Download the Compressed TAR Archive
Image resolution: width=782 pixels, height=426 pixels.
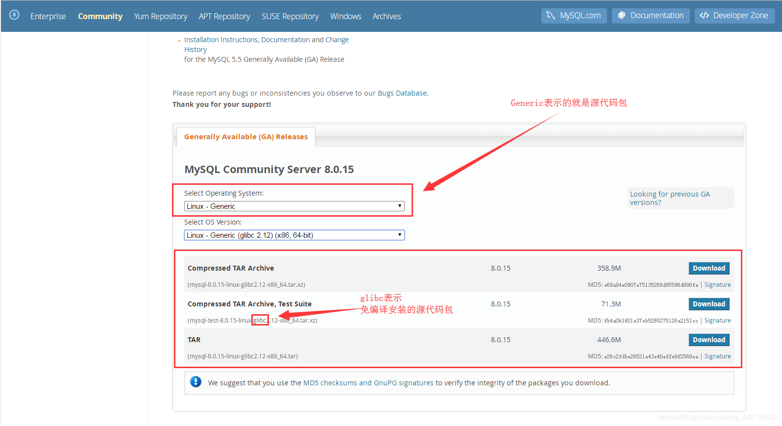pos(709,268)
